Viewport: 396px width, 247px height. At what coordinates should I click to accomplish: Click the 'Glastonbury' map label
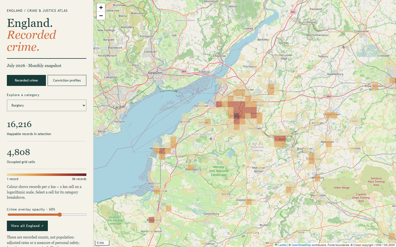[x=211, y=214]
